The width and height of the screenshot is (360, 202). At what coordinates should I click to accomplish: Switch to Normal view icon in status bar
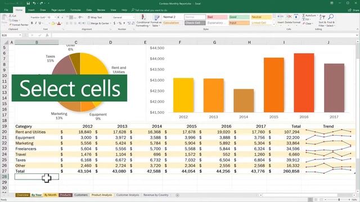click(x=310, y=200)
